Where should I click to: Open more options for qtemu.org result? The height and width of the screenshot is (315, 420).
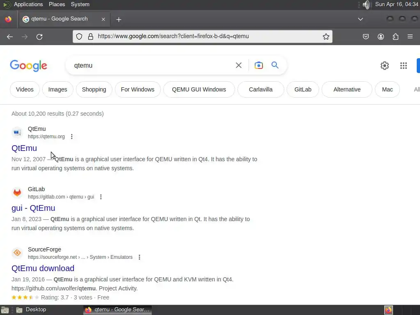pyautogui.click(x=71, y=137)
